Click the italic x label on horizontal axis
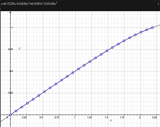 coord(110,121)
